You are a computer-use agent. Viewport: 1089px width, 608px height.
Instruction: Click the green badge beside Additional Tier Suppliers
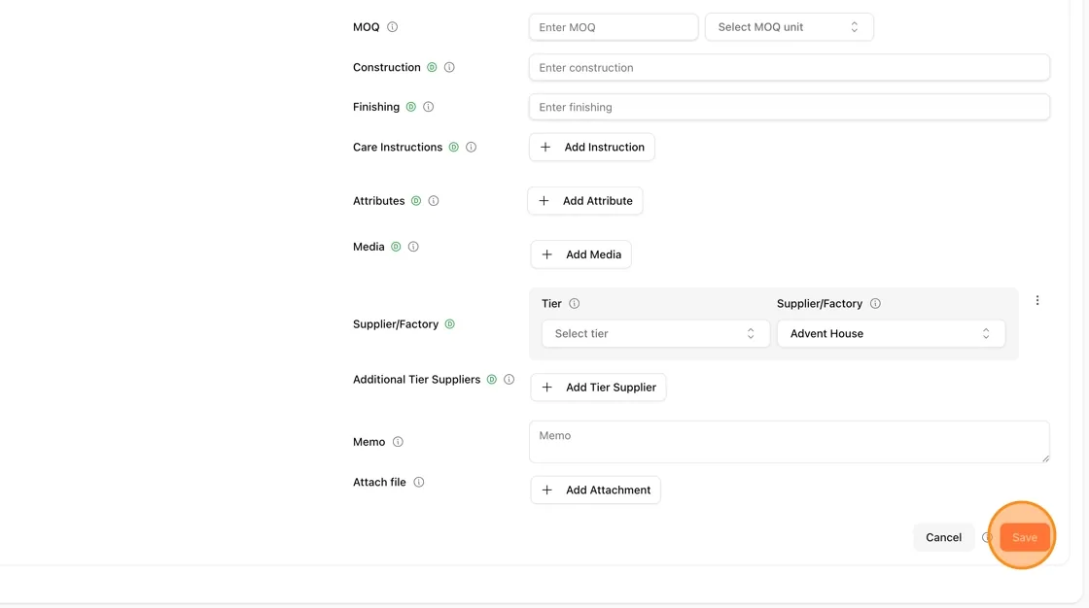(x=492, y=379)
